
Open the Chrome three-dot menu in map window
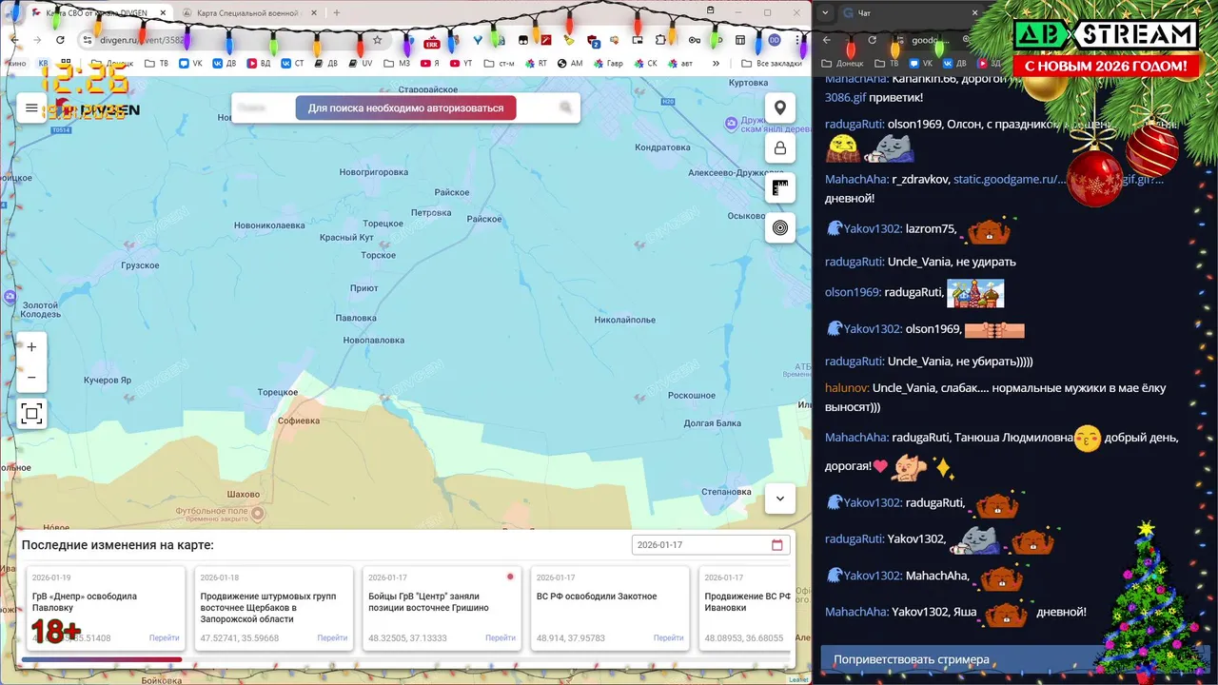(x=797, y=40)
